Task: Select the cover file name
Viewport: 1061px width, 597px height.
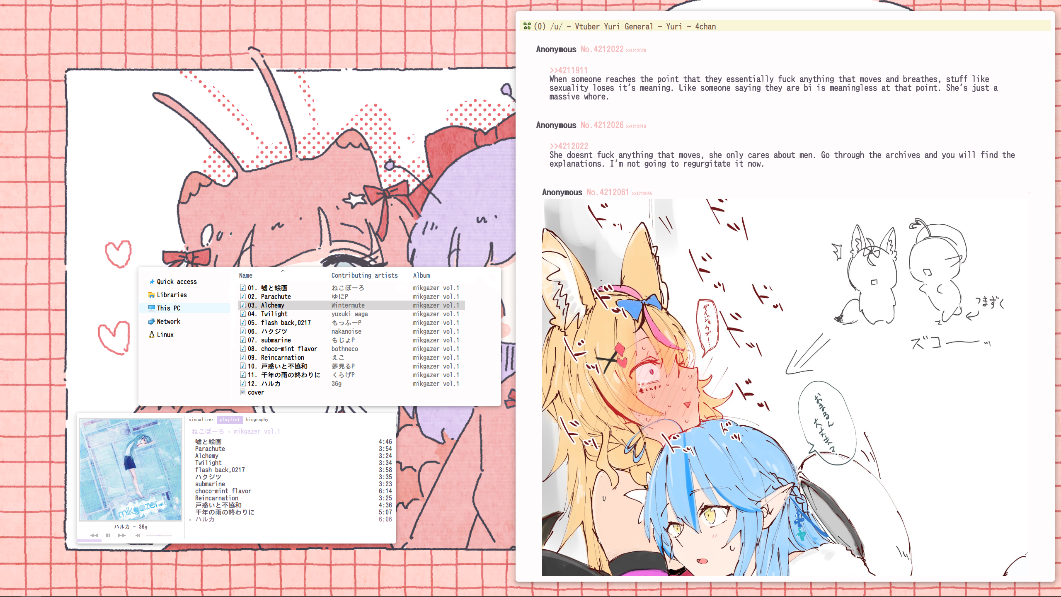Action: click(256, 392)
